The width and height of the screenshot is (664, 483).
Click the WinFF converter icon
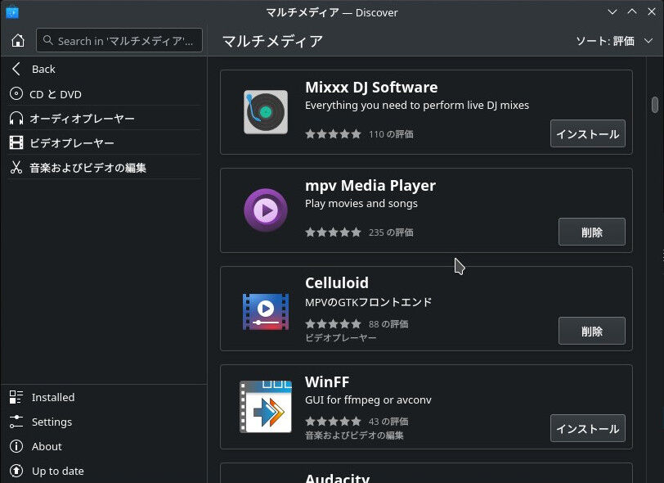[265, 408]
